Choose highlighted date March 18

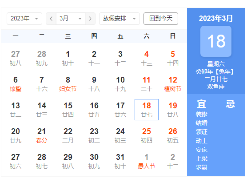tap(147, 110)
